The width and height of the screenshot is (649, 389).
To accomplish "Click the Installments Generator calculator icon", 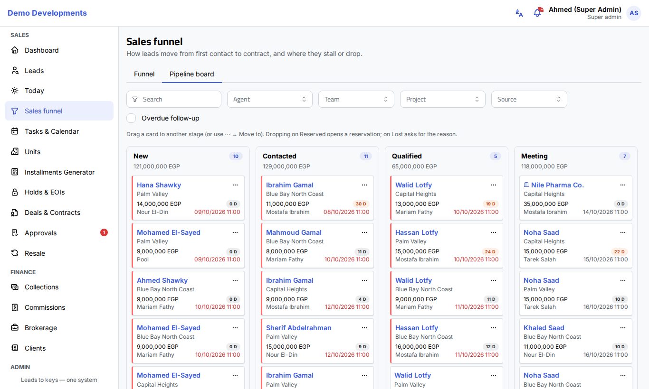I will click(15, 172).
